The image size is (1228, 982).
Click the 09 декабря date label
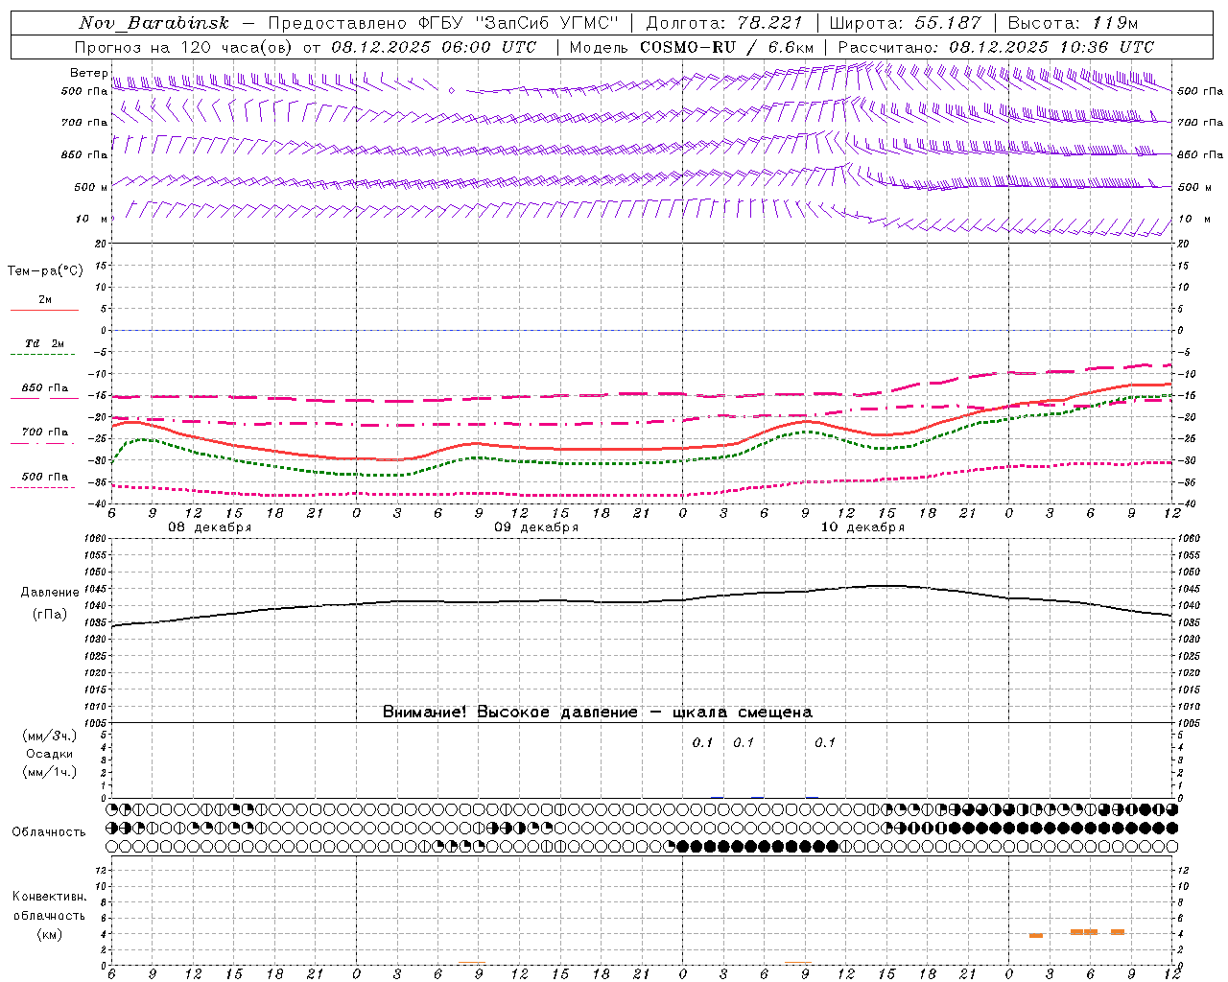(536, 527)
